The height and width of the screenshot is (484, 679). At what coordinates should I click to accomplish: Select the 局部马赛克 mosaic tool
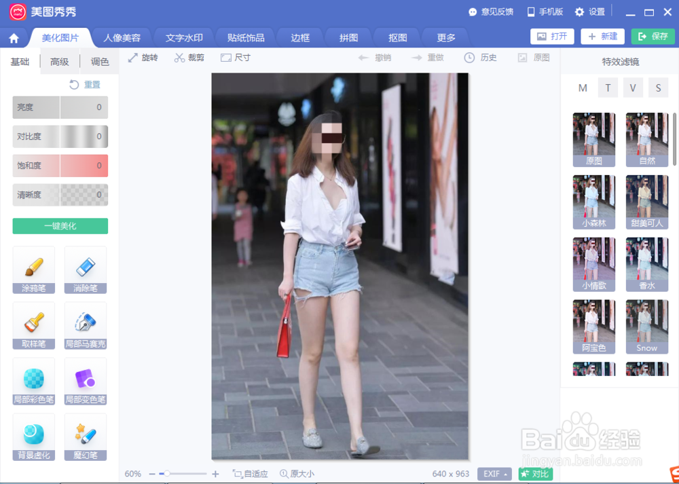point(86,326)
